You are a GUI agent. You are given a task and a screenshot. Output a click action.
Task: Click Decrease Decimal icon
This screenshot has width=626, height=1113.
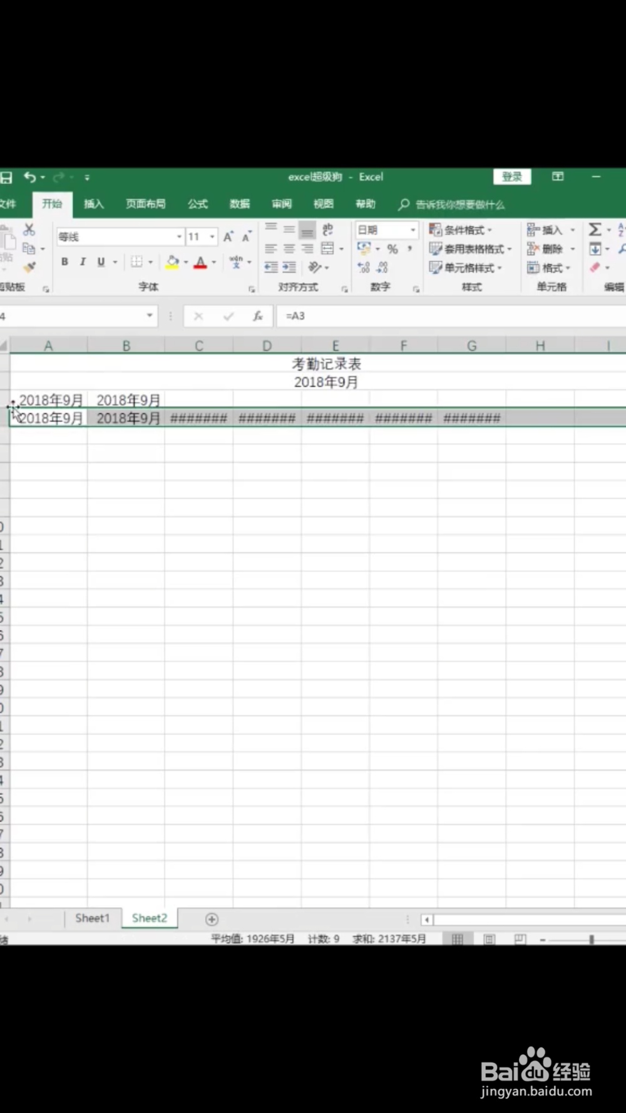click(x=382, y=268)
